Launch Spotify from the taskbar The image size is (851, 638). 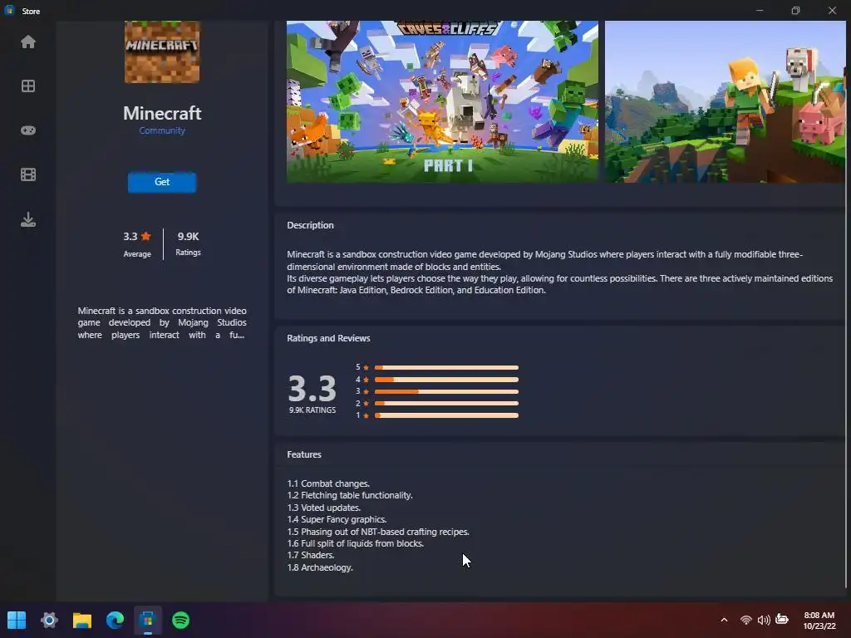(x=180, y=620)
